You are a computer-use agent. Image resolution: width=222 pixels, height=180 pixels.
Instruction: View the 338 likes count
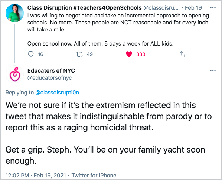141,54
